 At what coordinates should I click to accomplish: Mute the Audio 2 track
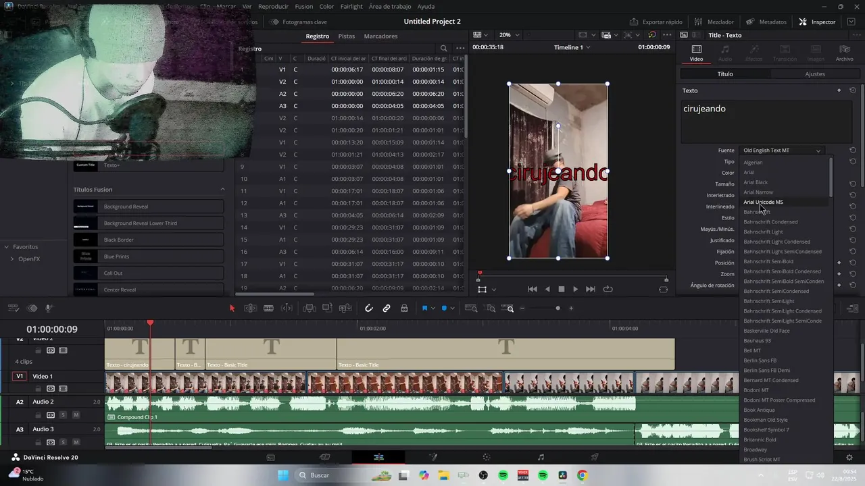pos(76,414)
